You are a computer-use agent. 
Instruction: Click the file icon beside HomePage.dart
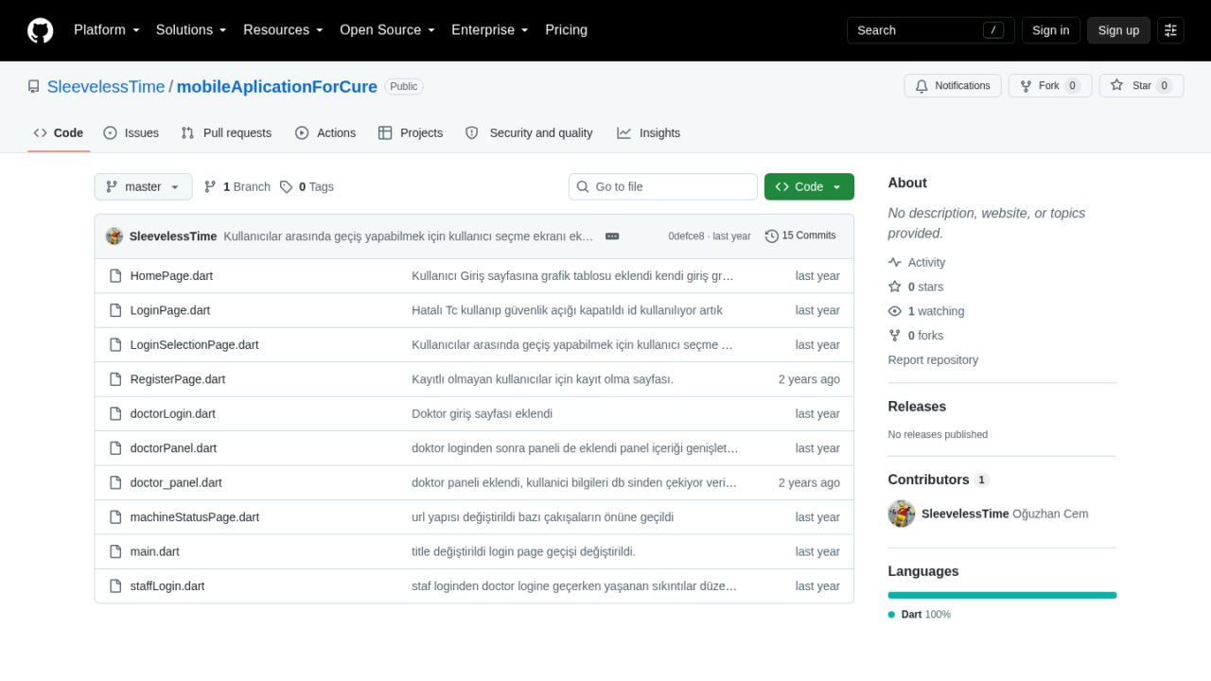coord(115,276)
